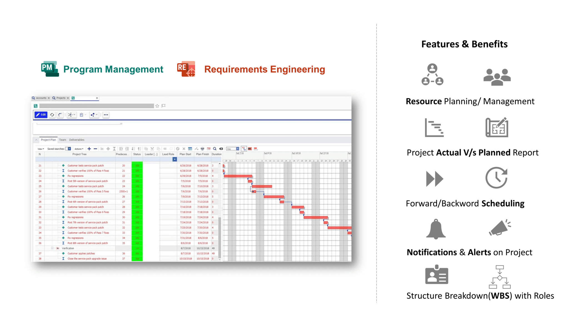Image resolution: width=569 pixels, height=320 pixels.
Task: Click the grayed-out project title field
Action: (96, 106)
